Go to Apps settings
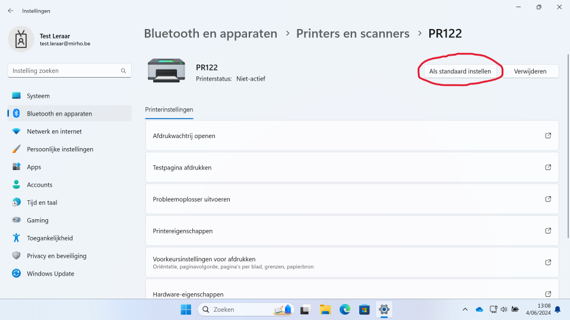Screen dimensions: 570x320 34,167
